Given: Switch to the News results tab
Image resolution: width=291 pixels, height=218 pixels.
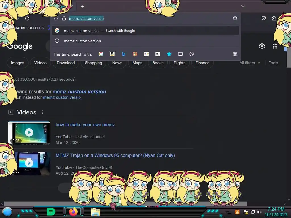Looking at the screenshot, I should point(117,63).
